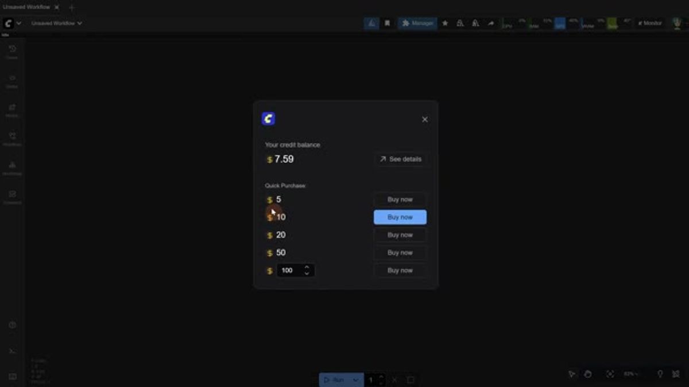Open See details for credit balance
The image size is (689, 387).
click(x=400, y=159)
